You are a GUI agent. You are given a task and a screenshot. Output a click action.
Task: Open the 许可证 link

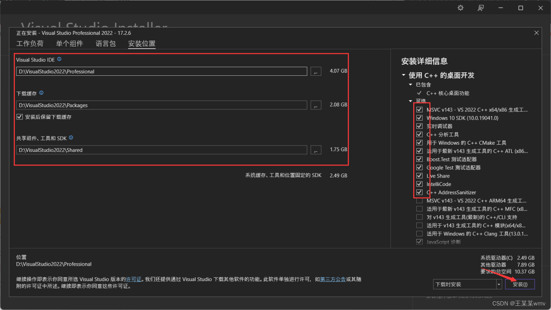(x=133, y=279)
